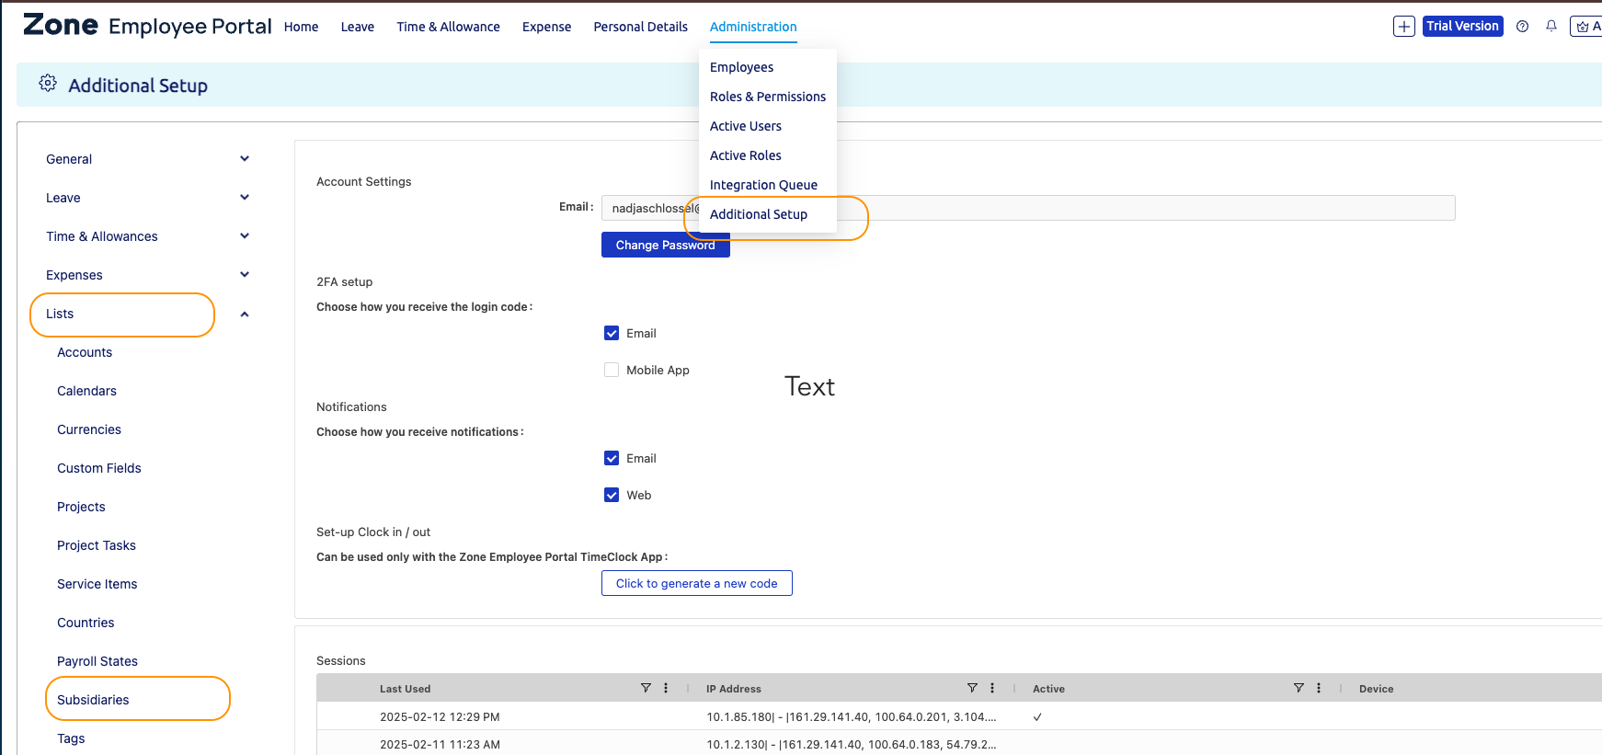Open Projects under Lists

pos(81,507)
